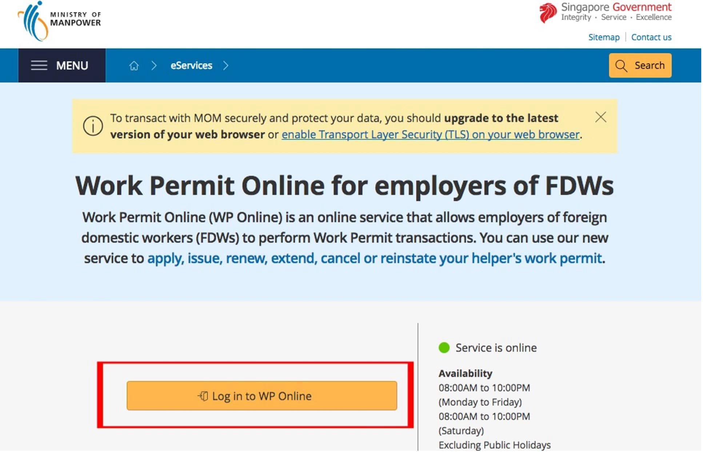
Task: Select 'Excluding Public Holidays' text
Action: point(495,445)
